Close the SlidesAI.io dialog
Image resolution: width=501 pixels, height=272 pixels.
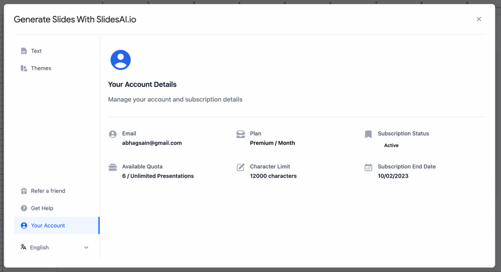tap(479, 19)
